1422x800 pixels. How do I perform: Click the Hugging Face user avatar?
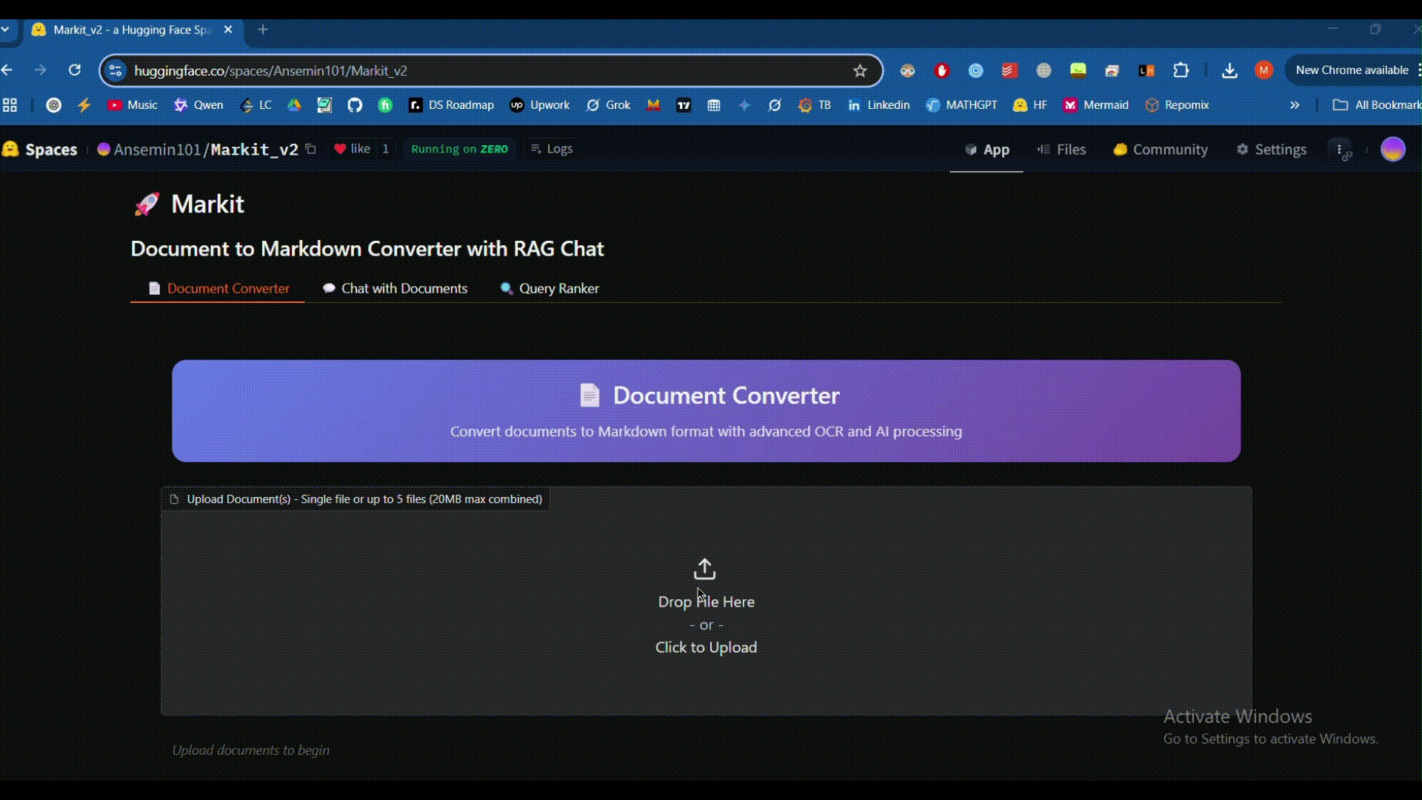[1392, 149]
